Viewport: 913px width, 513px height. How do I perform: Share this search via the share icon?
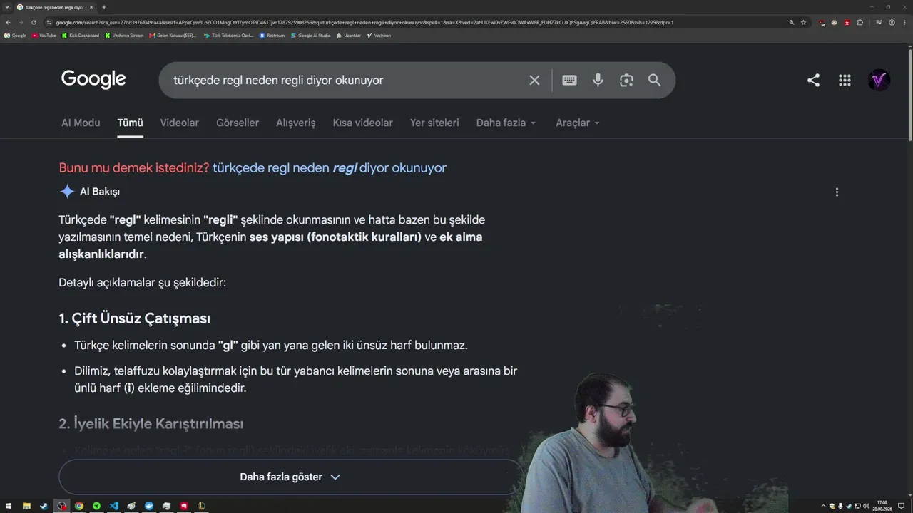pyautogui.click(x=813, y=80)
